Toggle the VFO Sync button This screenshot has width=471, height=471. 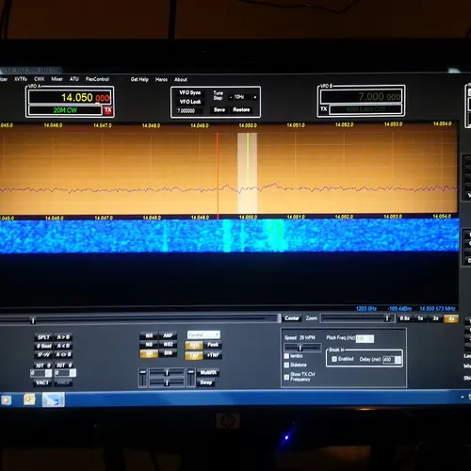[x=189, y=92]
